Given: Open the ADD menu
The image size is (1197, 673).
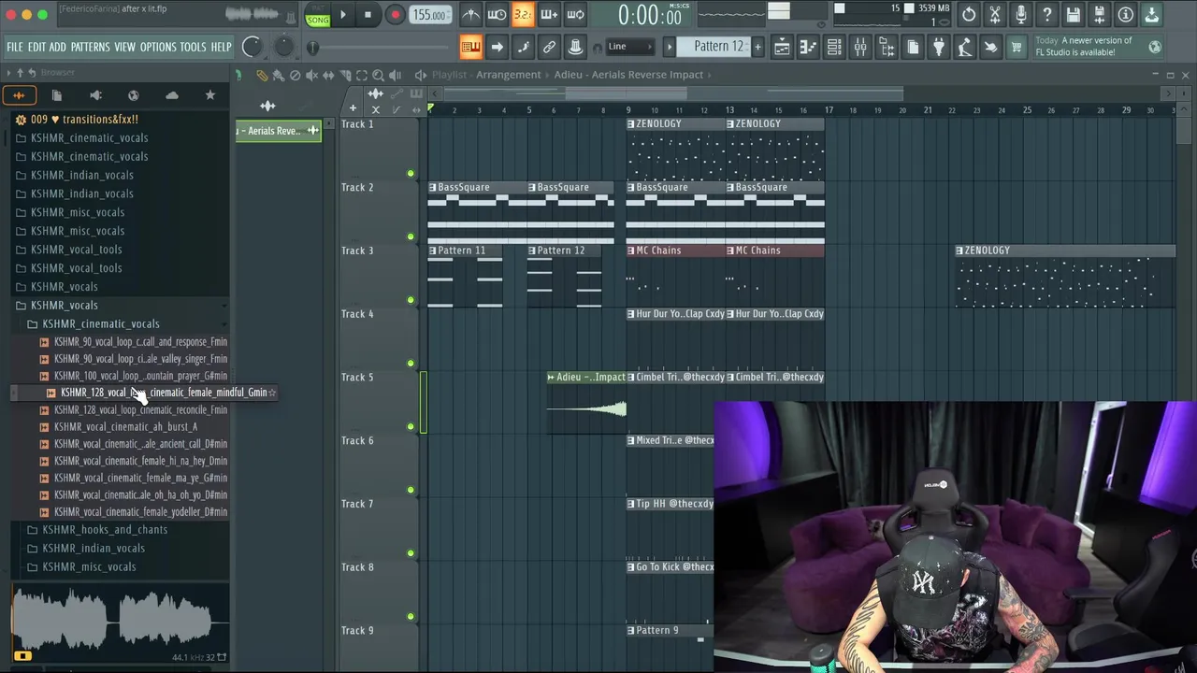Looking at the screenshot, I should [58, 47].
